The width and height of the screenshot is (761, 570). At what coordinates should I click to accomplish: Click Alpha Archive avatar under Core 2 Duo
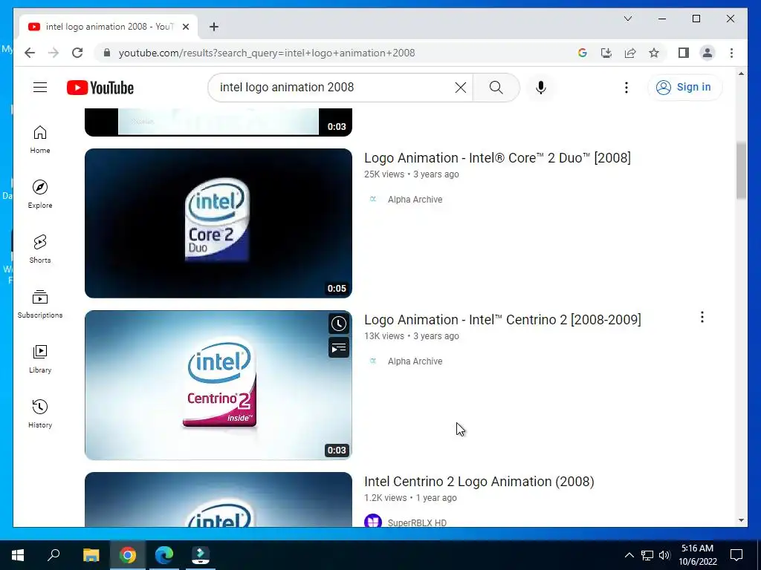pos(373,199)
